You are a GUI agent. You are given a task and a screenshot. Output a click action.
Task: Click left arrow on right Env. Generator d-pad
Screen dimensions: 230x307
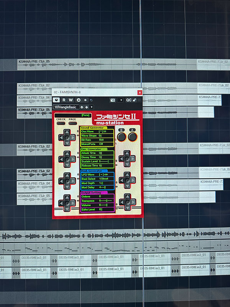coord(122,158)
